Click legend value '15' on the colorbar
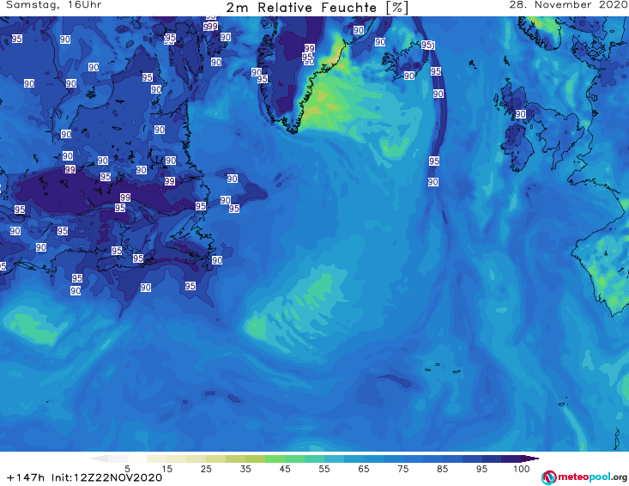 click(166, 469)
